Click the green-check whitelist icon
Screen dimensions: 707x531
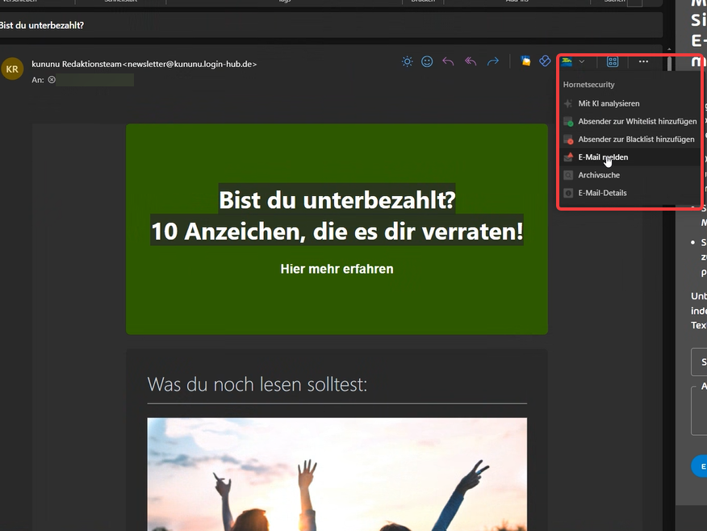(x=568, y=122)
